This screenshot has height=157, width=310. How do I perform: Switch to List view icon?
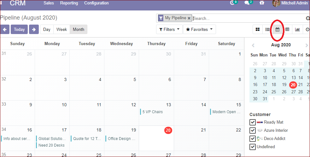pos(267,29)
